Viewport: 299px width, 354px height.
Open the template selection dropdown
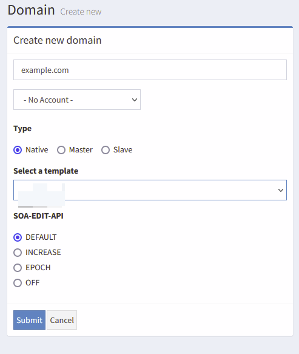[x=150, y=190]
